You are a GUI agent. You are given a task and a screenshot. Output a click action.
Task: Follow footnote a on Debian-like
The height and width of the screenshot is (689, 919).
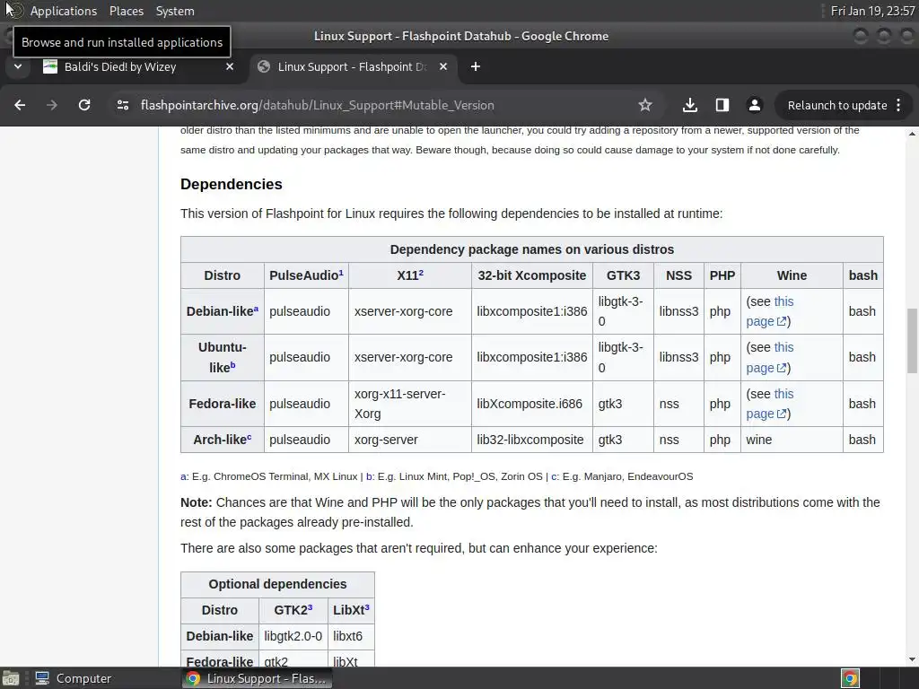tap(256, 309)
